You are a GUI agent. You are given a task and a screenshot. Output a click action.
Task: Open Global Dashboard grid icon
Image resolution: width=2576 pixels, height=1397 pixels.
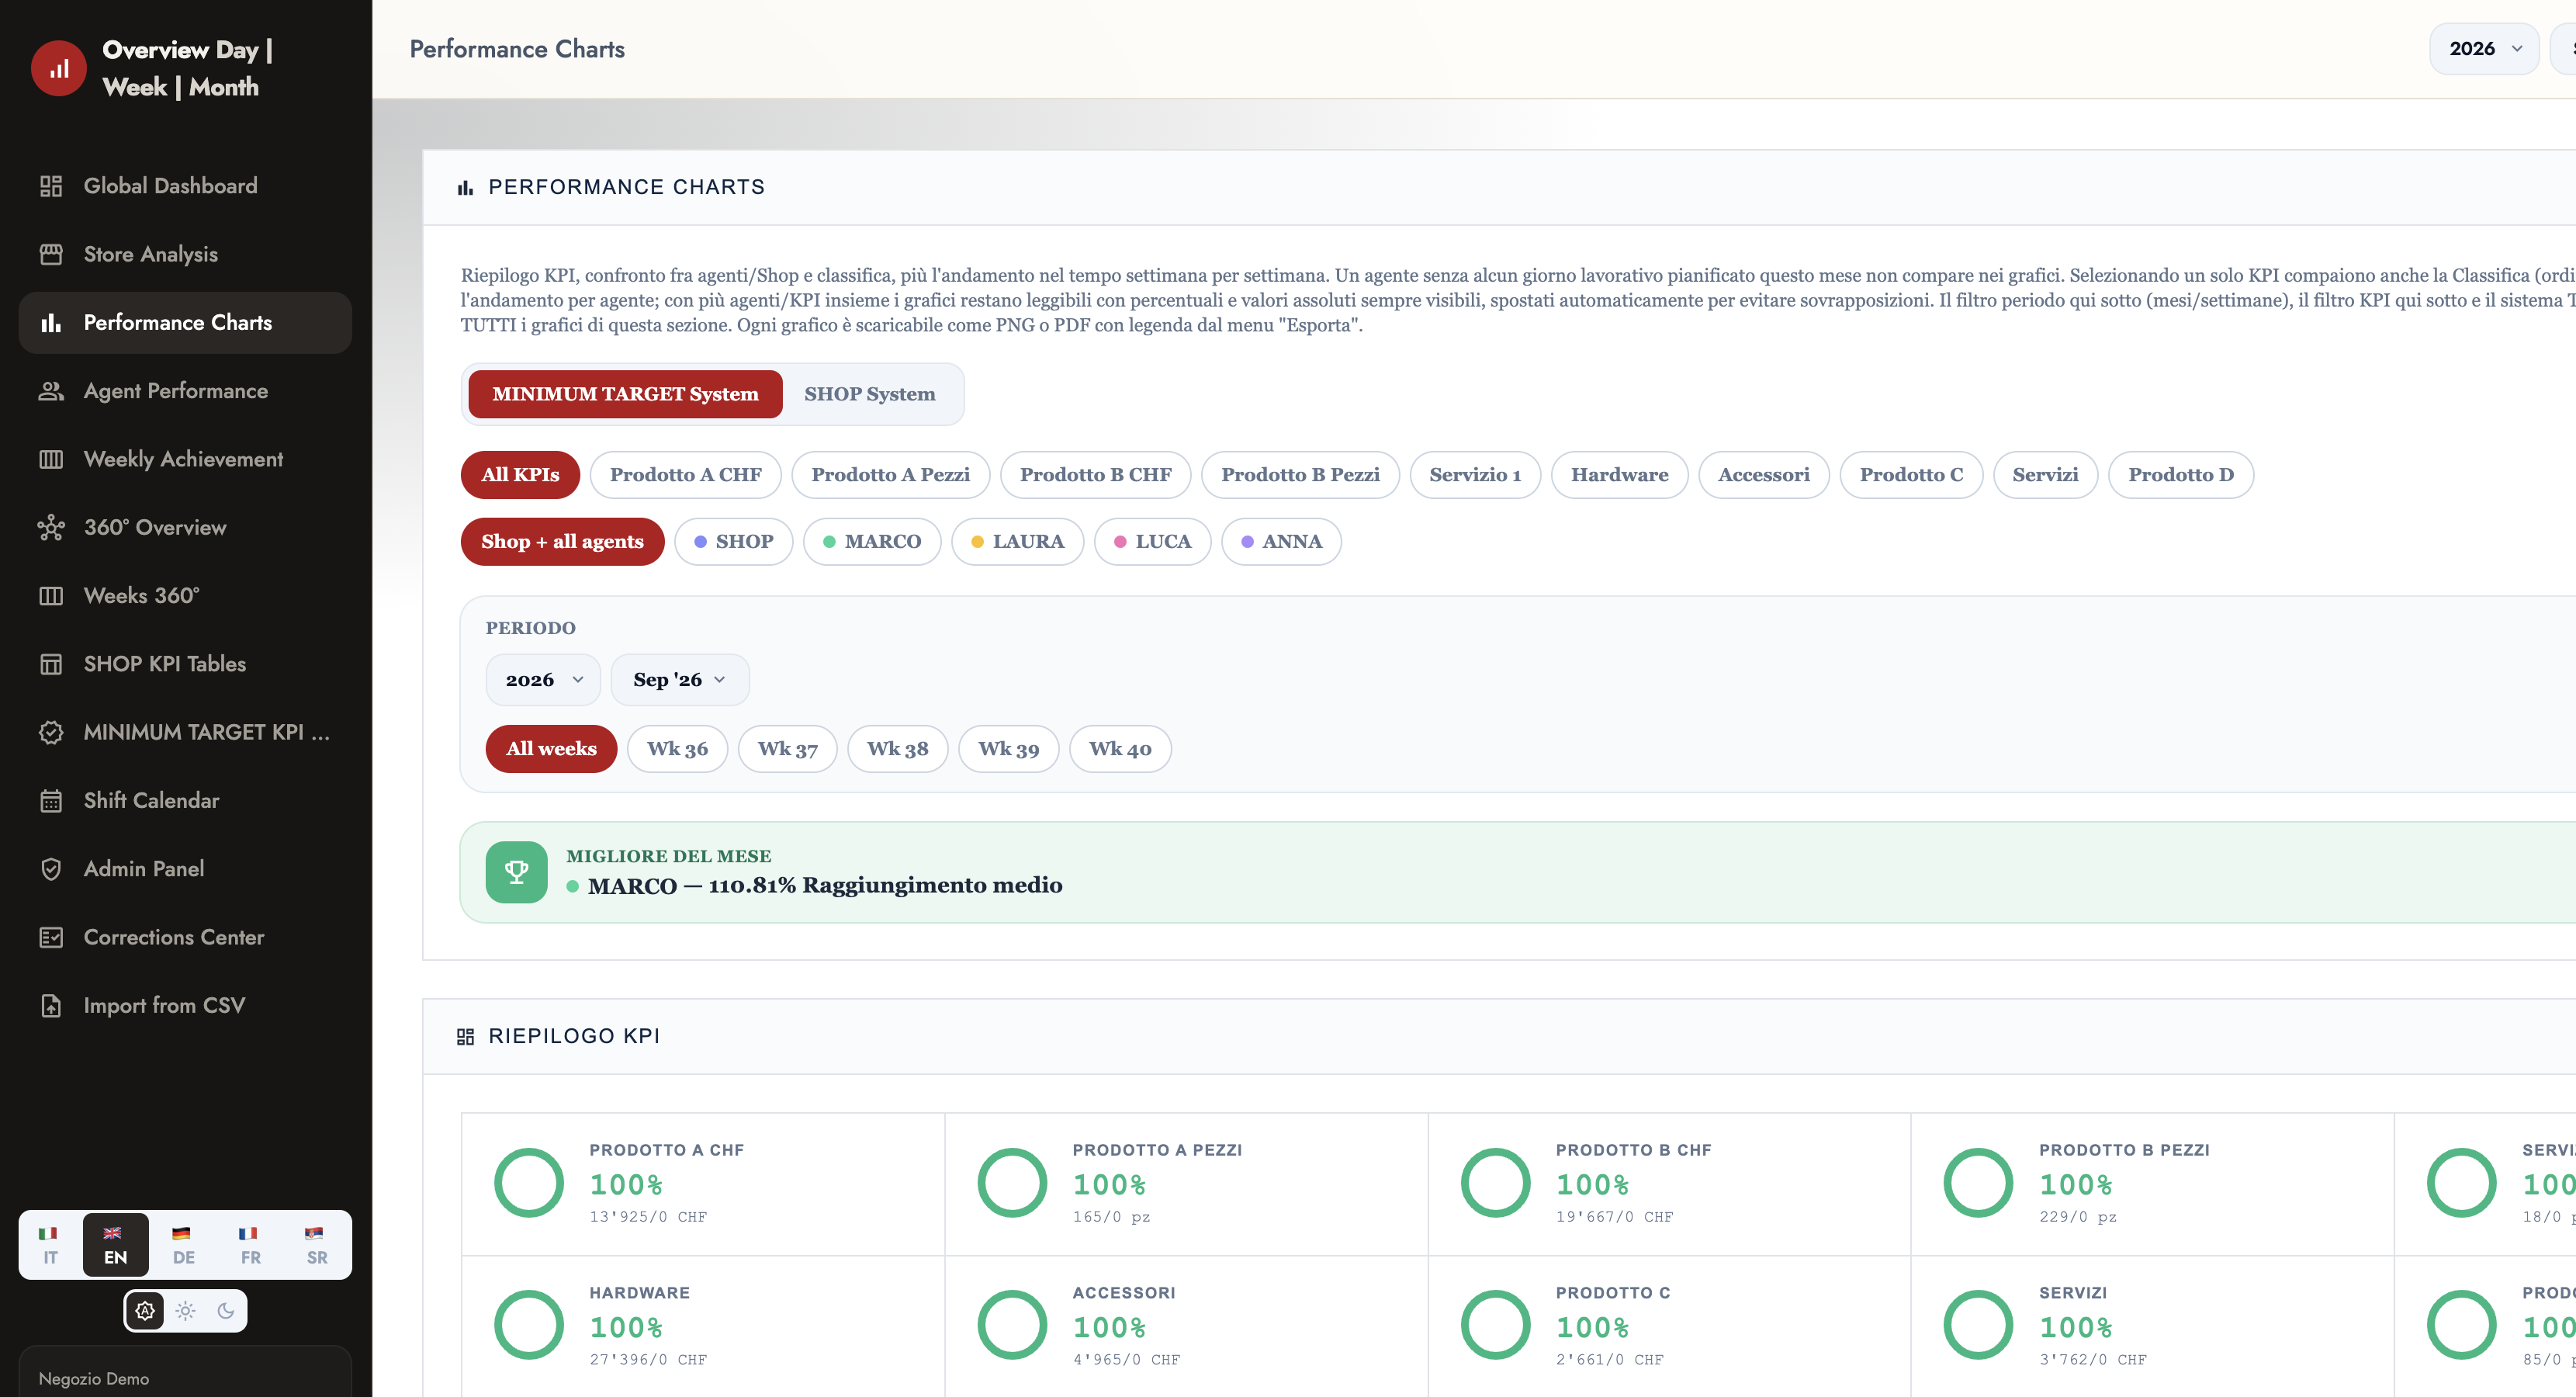(51, 186)
